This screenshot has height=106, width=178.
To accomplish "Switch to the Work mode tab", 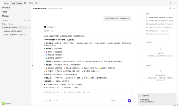I will pyautogui.click(x=7, y=3).
